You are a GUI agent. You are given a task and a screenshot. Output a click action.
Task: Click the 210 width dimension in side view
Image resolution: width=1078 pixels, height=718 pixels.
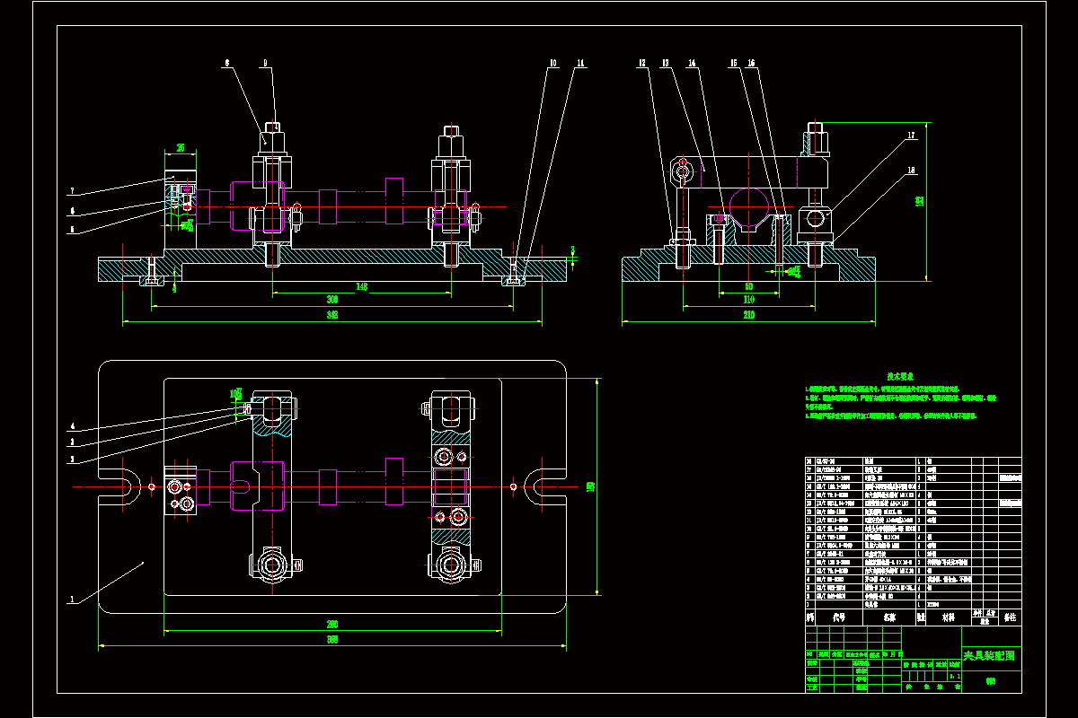coord(748,315)
